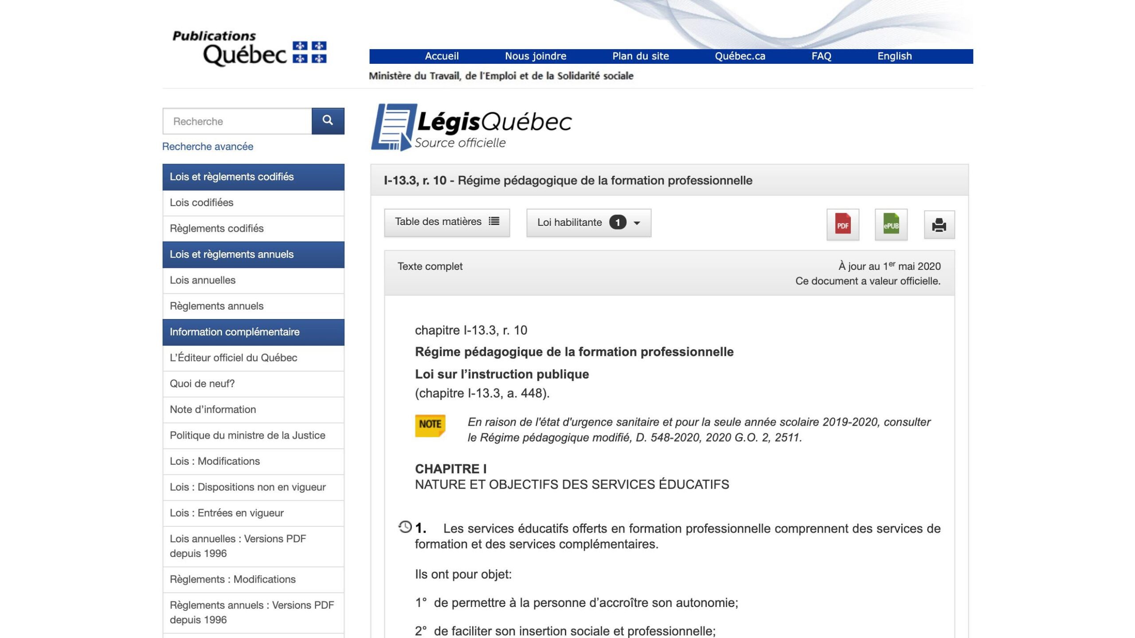Open the Quoi de neuf? page
The image size is (1135, 638).
click(x=203, y=384)
